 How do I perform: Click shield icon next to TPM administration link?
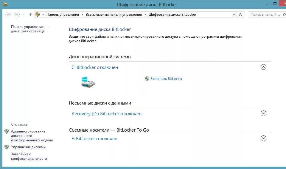tap(7, 131)
